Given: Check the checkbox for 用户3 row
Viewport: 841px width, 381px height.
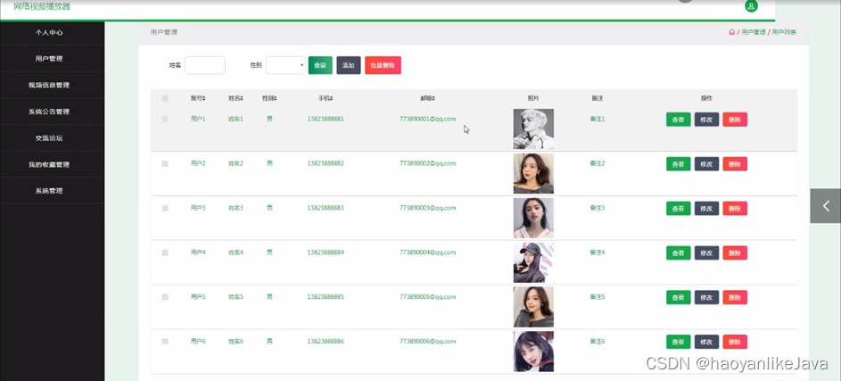Looking at the screenshot, I should (165, 208).
